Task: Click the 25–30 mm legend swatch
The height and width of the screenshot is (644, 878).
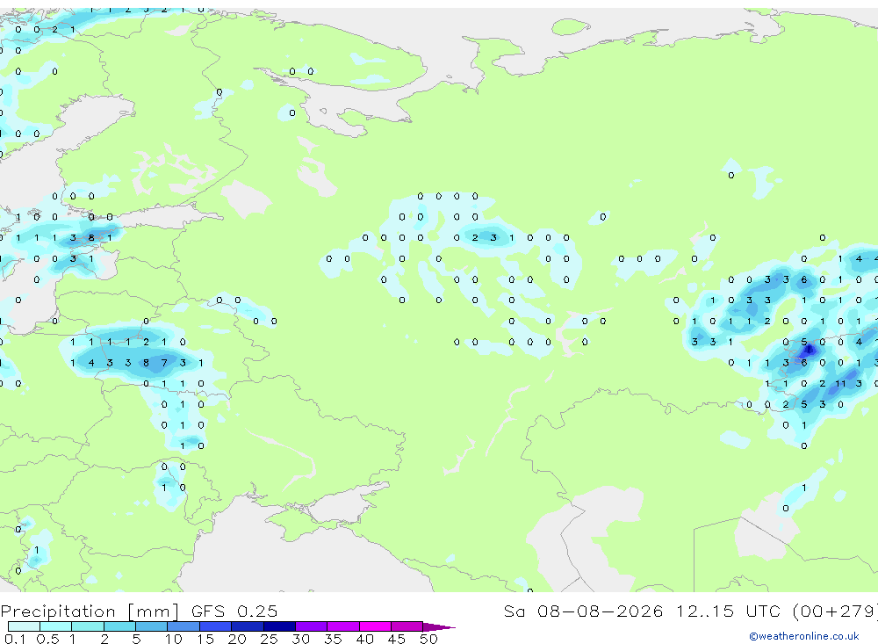Action: tap(279, 626)
